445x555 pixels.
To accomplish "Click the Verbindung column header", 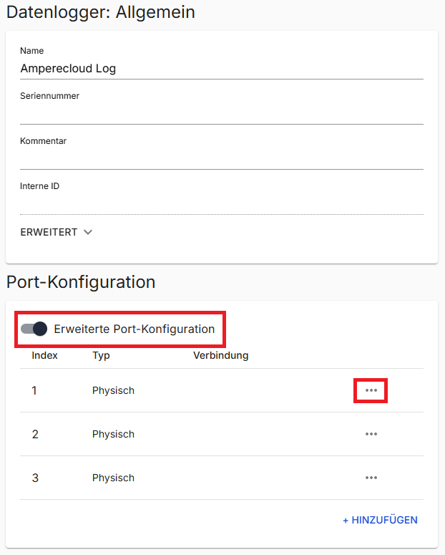I will (x=220, y=355).
